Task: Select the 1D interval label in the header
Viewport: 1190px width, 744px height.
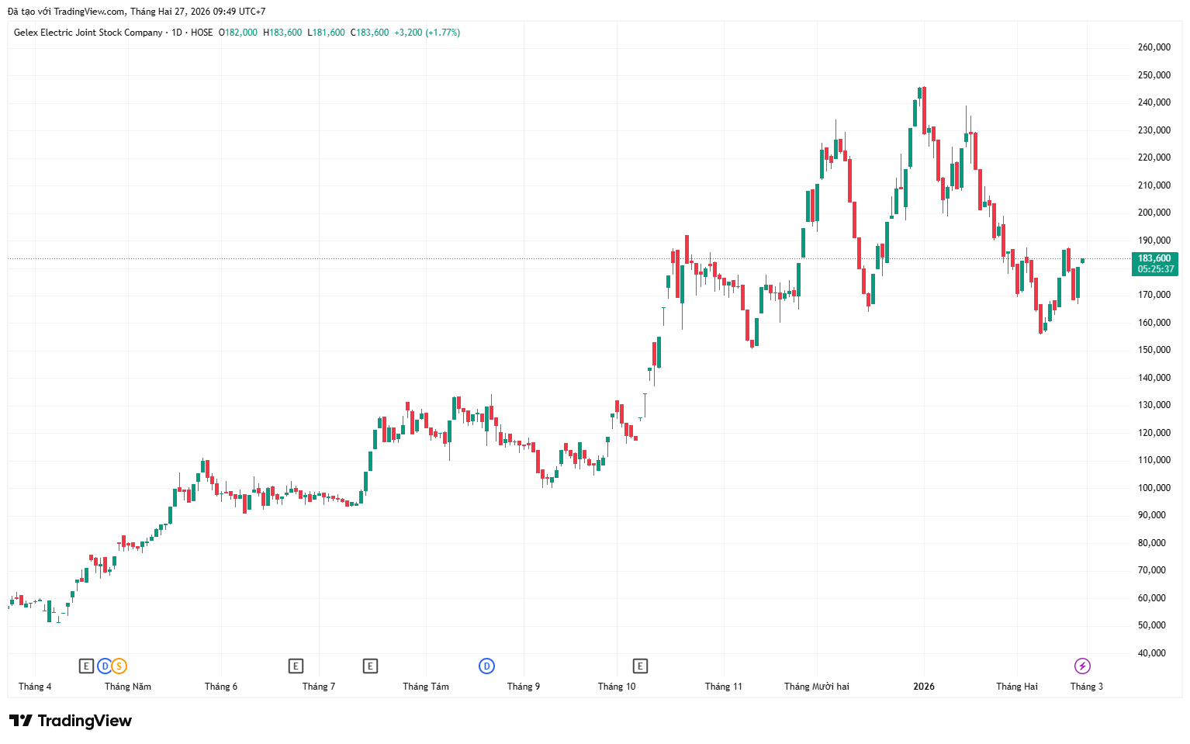Action: click(177, 33)
